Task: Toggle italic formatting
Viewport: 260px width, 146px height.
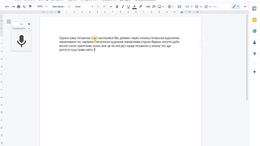Action: point(123,6)
